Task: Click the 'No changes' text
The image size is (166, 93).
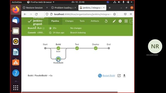Action: click(x=76, y=28)
